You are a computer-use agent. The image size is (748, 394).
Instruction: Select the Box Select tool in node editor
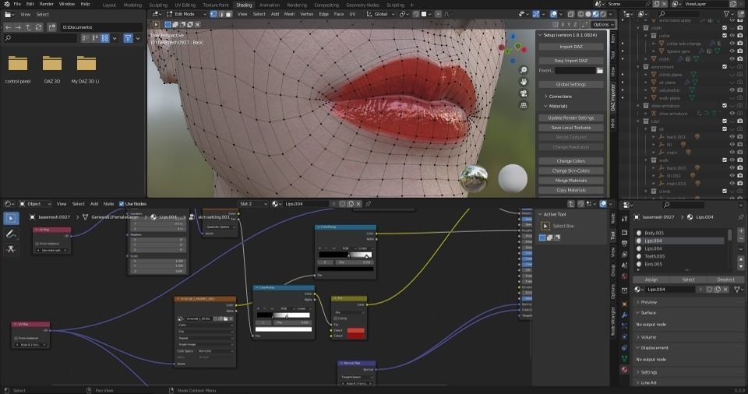(x=12, y=219)
